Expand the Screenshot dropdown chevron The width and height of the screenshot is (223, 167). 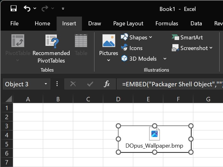[211, 48]
